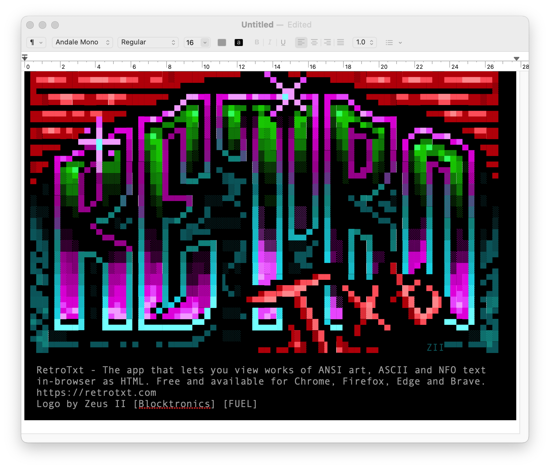550x469 pixels.
Task: Open the Regular typeface popup
Action: pos(148,42)
